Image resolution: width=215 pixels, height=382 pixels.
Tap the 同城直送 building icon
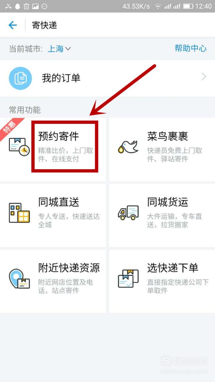coord(19,213)
